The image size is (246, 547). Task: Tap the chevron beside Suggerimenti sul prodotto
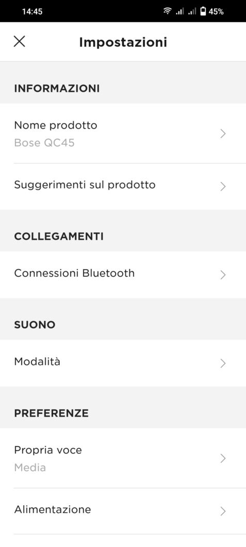(223, 187)
